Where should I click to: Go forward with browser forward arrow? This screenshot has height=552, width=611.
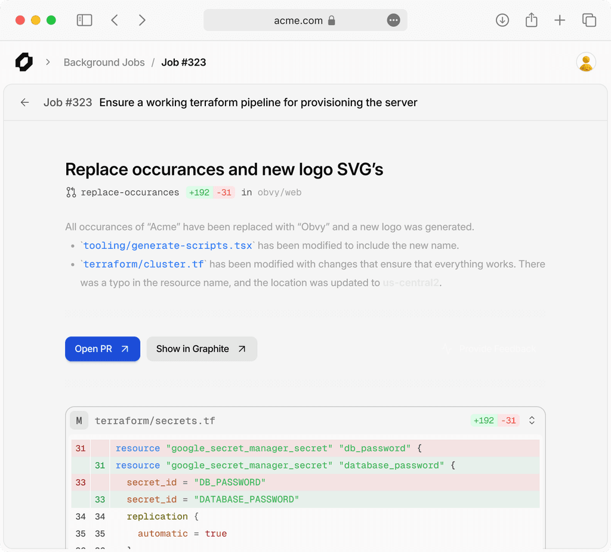tap(142, 20)
